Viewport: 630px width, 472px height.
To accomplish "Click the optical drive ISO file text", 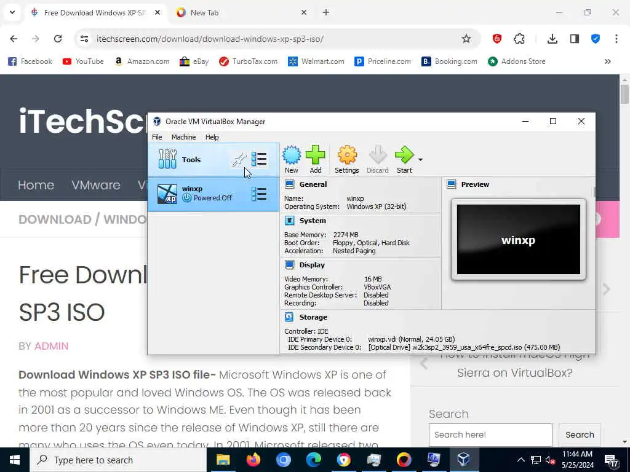I will 464,347.
